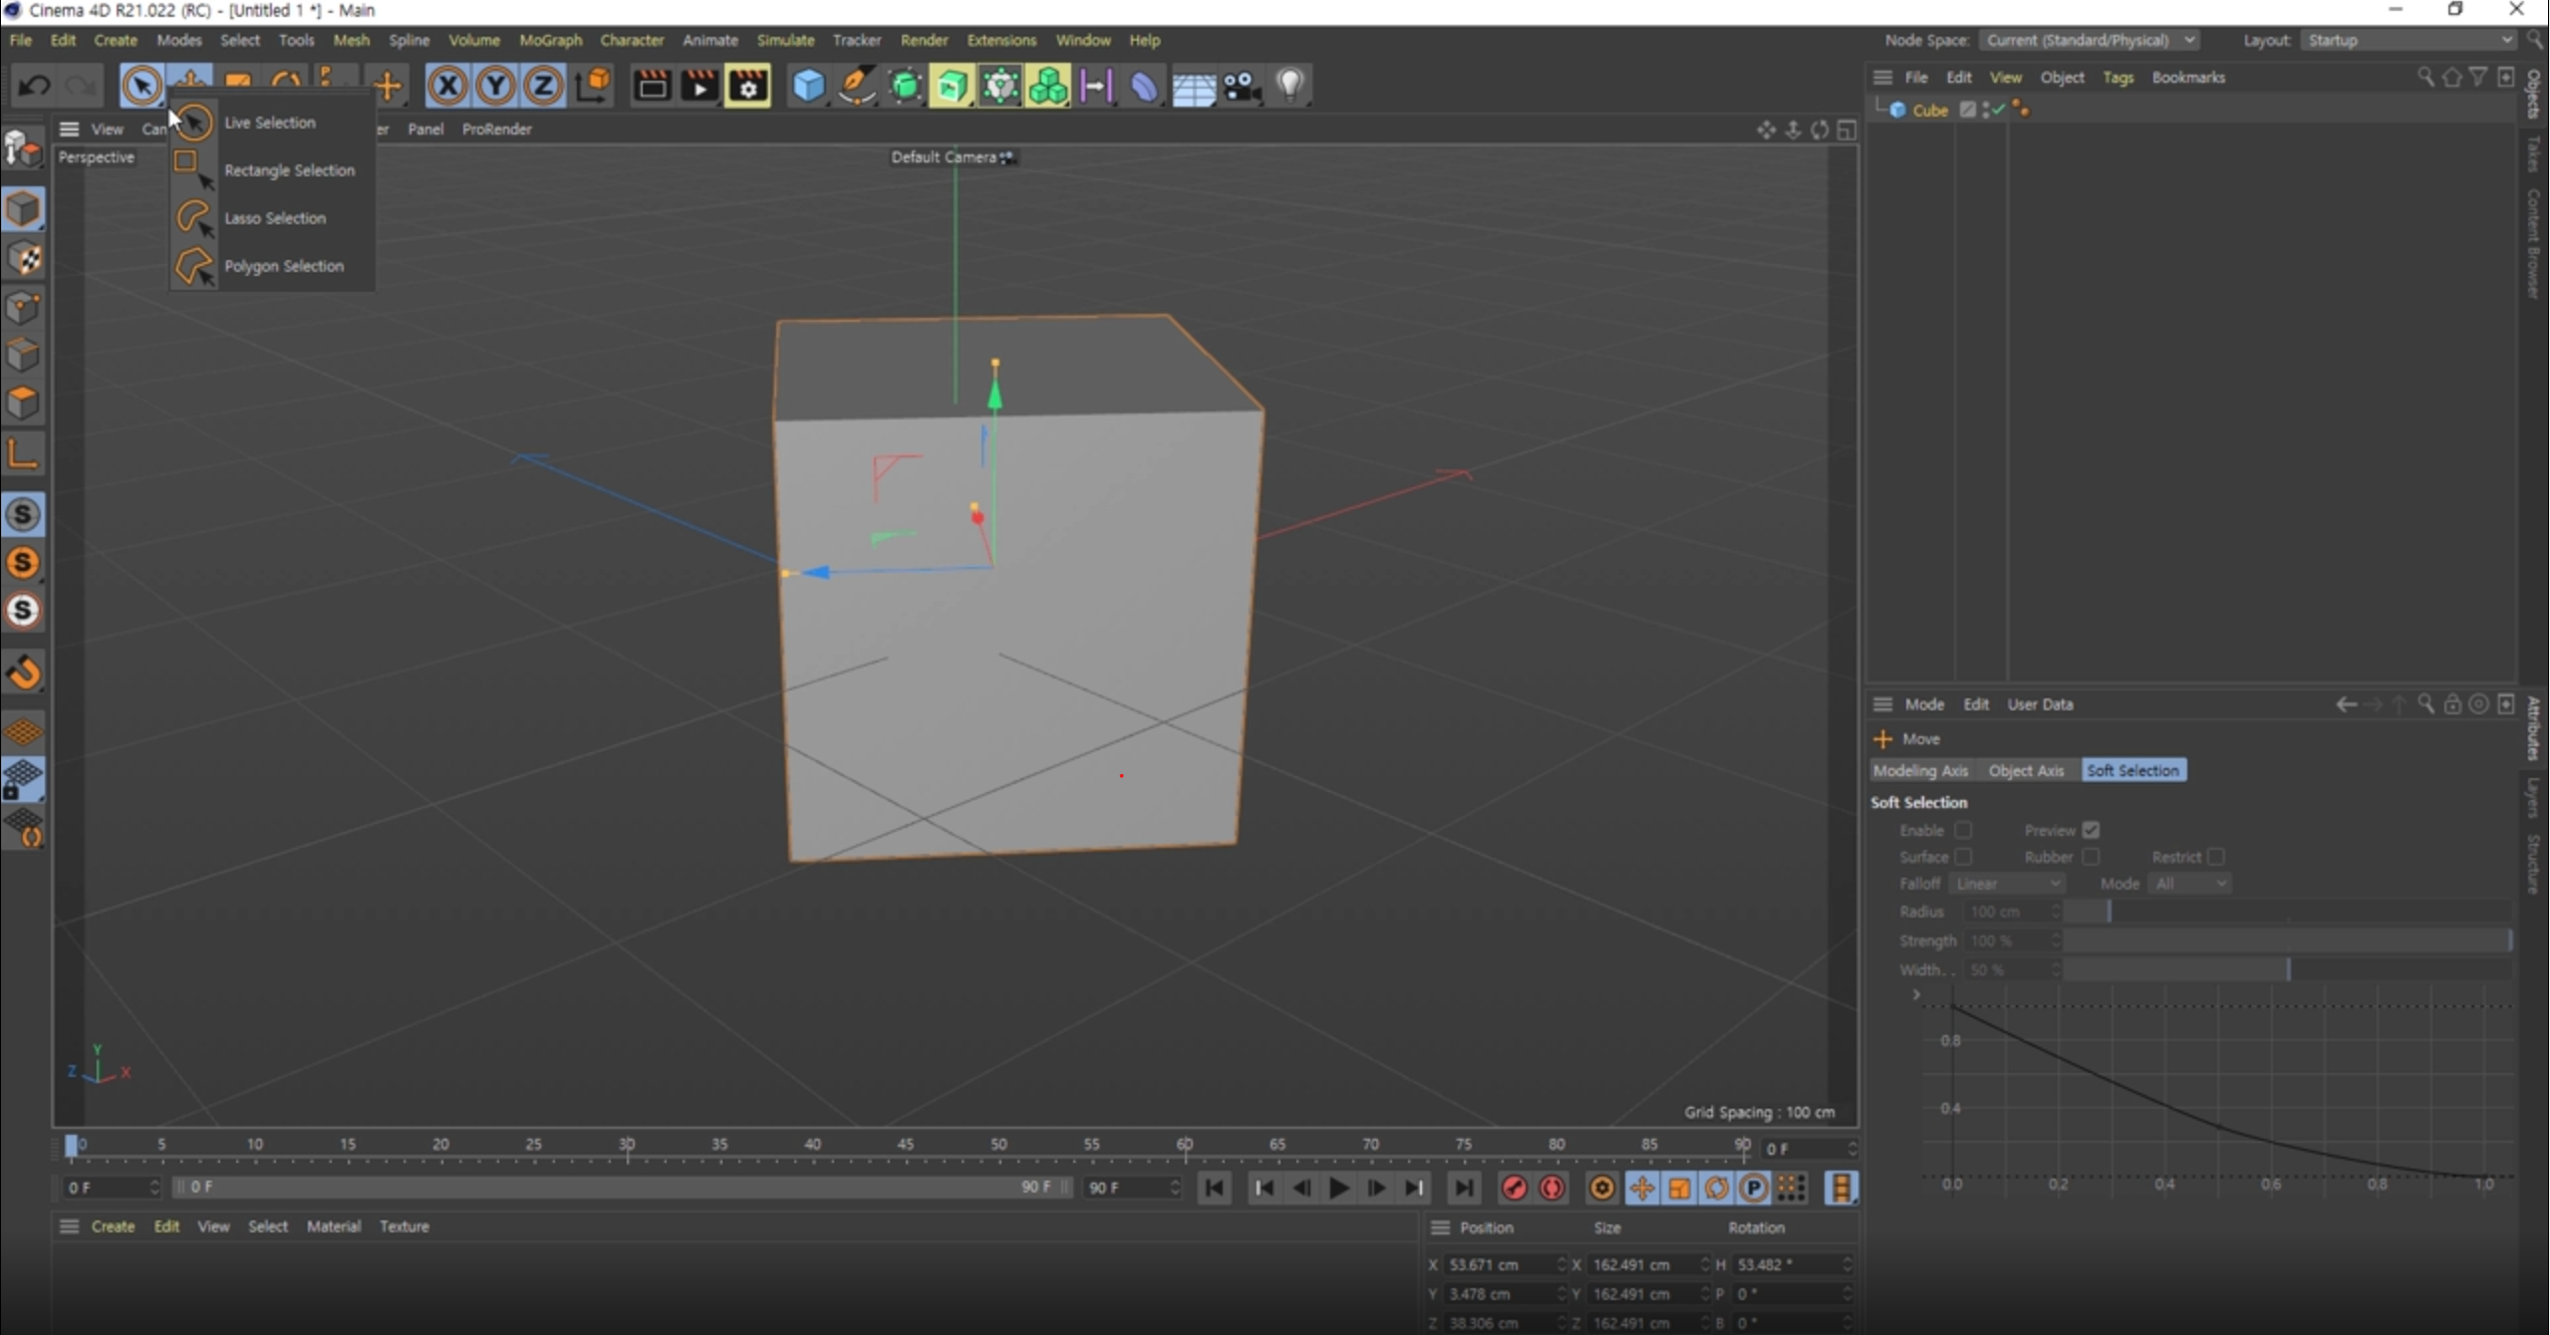Open the MoGraph menu
This screenshot has width=2550, height=1335.
(x=550, y=40)
